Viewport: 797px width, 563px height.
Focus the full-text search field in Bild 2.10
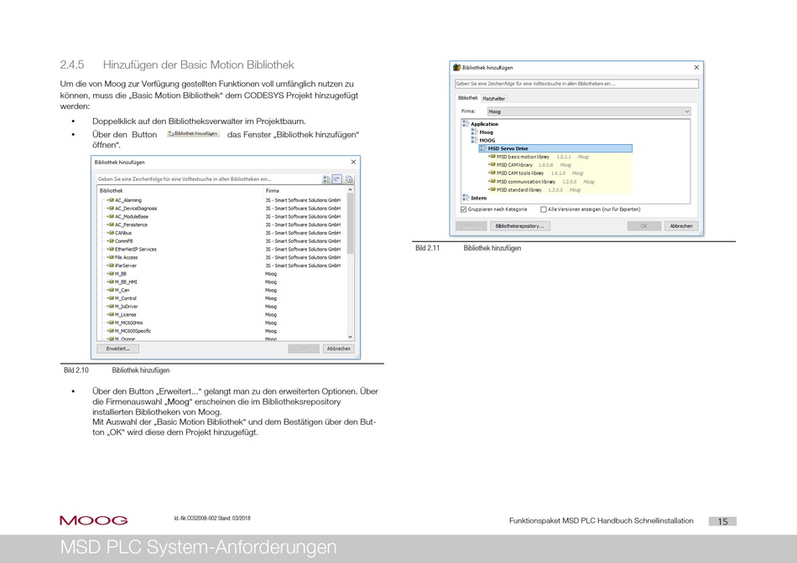209,179
